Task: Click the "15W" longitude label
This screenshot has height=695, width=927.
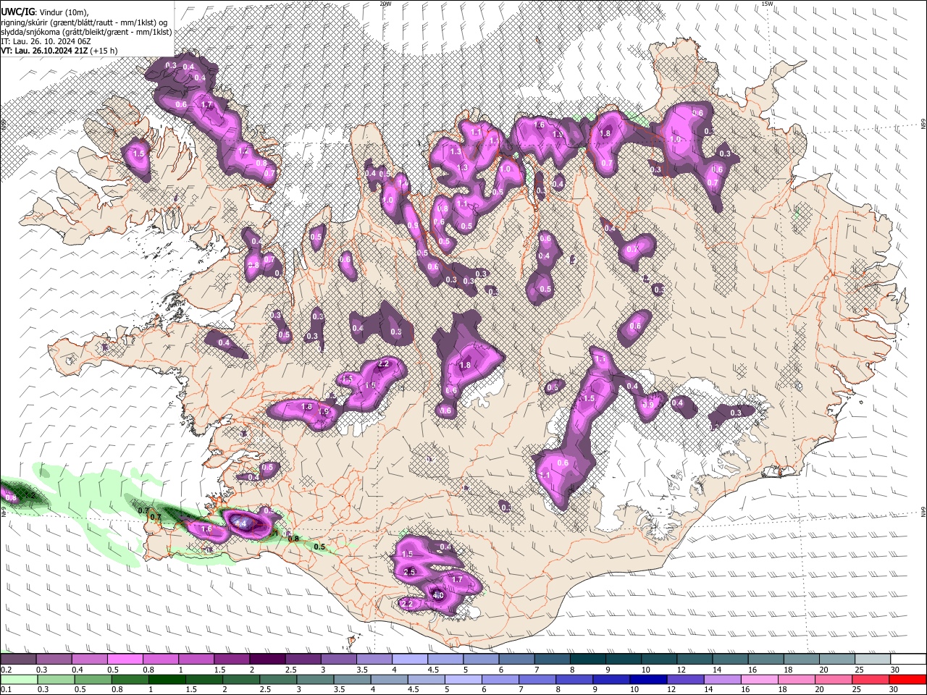Action: (768, 4)
